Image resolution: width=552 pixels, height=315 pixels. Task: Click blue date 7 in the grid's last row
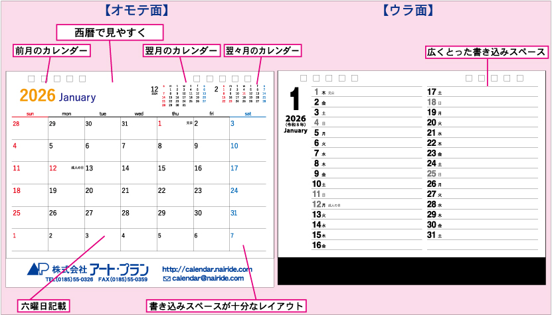232,235
